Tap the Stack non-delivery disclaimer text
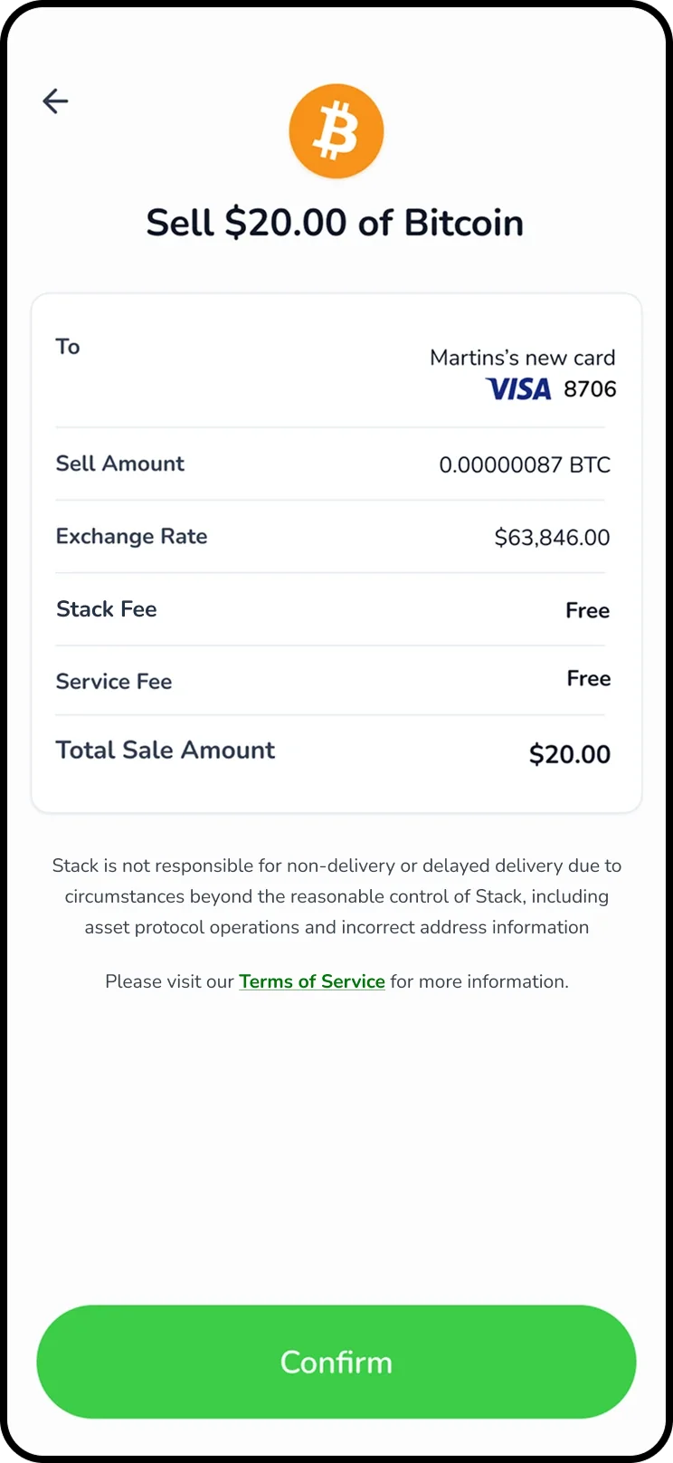 click(336, 896)
